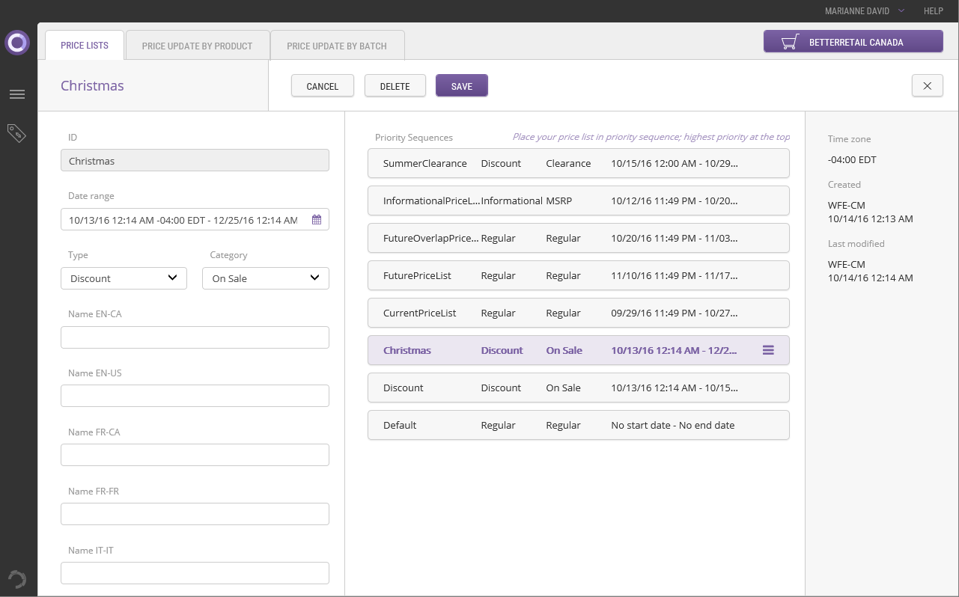Open the date range calendar picker
Viewport: 959px width, 597px height.
pos(317,220)
